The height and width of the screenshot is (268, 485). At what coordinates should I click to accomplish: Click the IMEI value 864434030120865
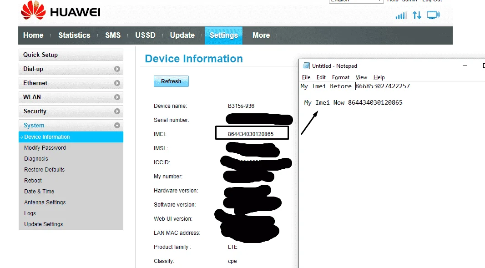point(251,134)
